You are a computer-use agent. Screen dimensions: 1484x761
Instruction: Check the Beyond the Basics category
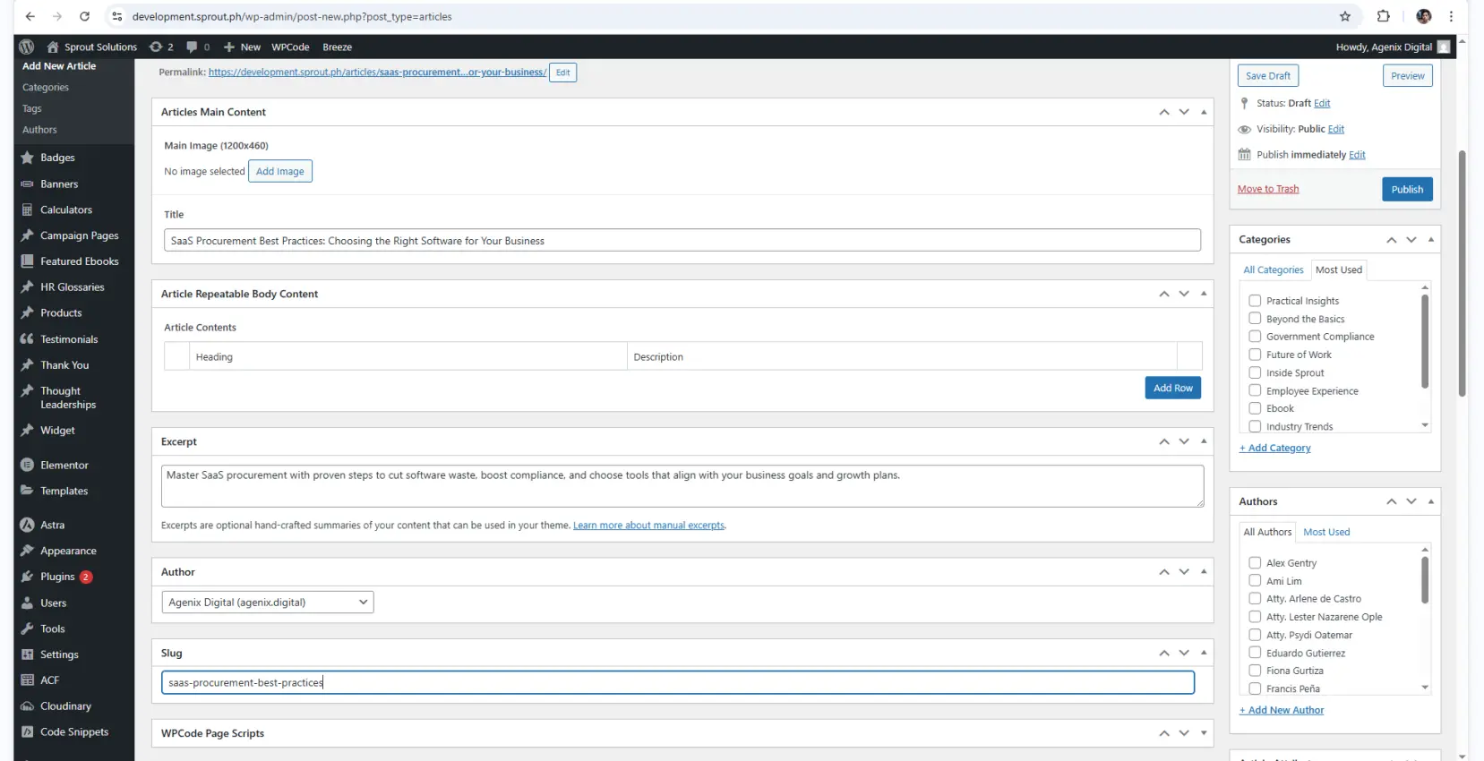point(1255,319)
